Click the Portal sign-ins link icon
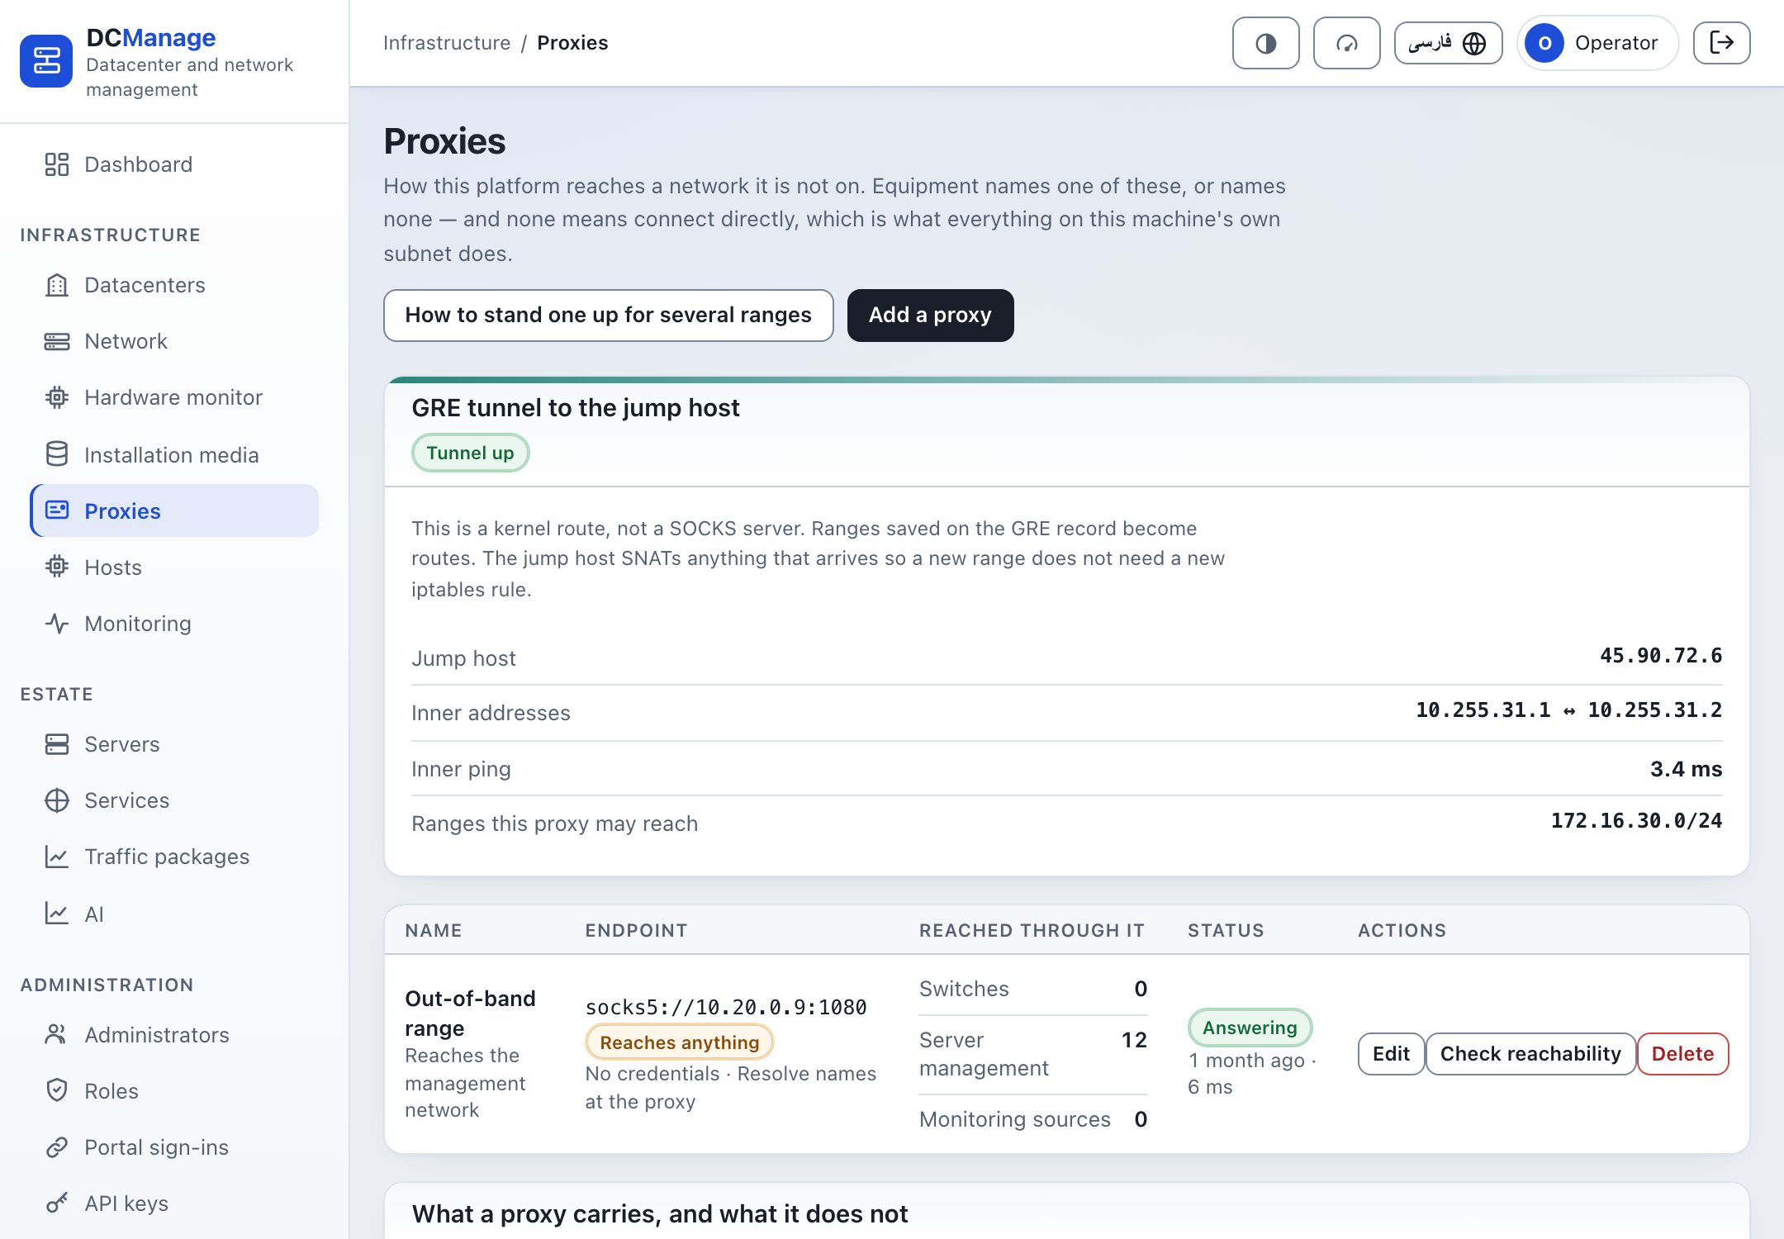This screenshot has width=1784, height=1239. [x=57, y=1147]
